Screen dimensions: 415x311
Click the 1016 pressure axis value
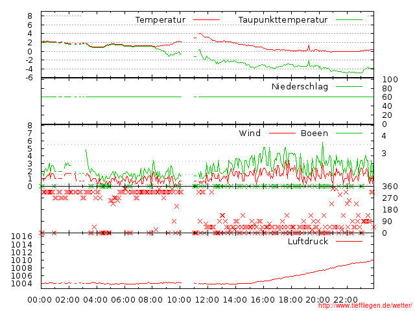(21, 236)
